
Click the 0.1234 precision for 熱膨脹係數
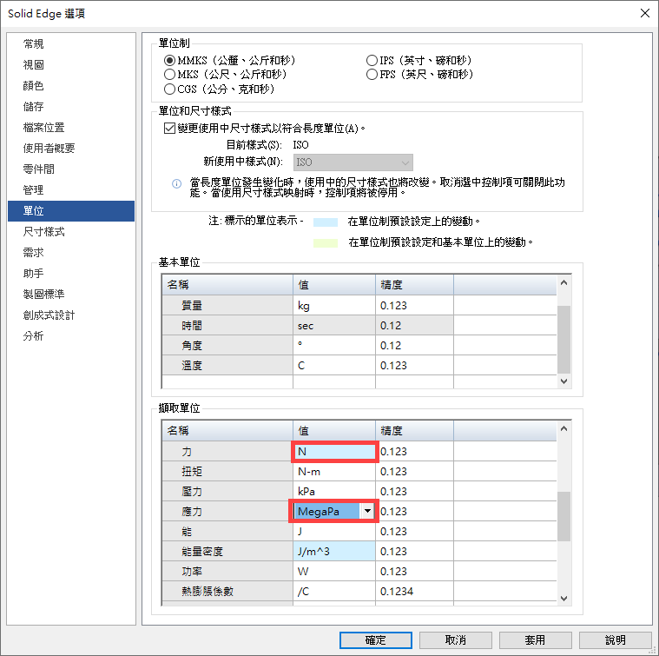pyautogui.click(x=414, y=591)
